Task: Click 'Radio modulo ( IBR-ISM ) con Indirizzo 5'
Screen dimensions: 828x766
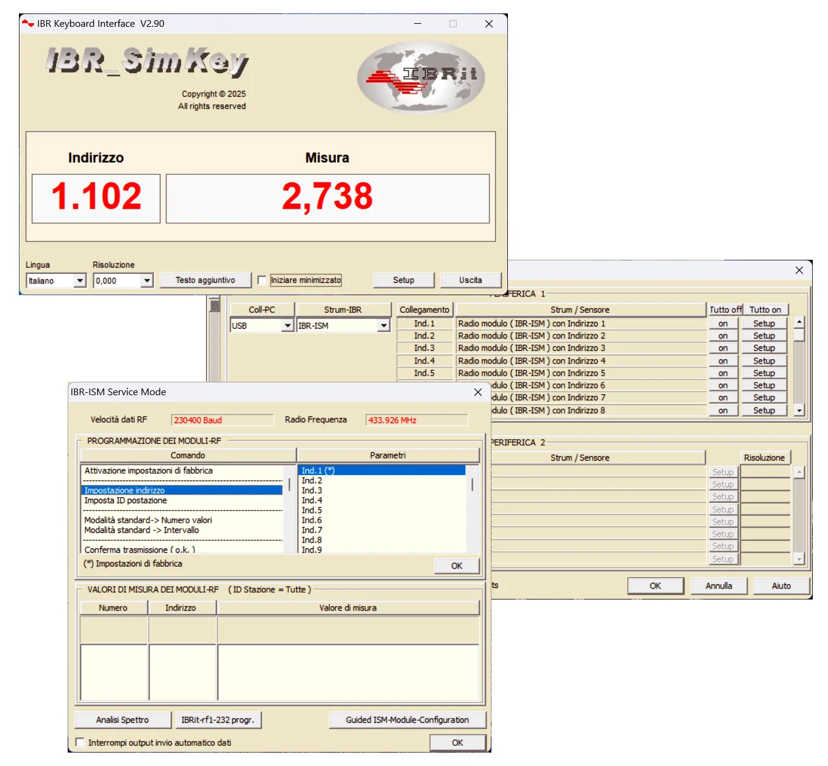Action: (581, 373)
